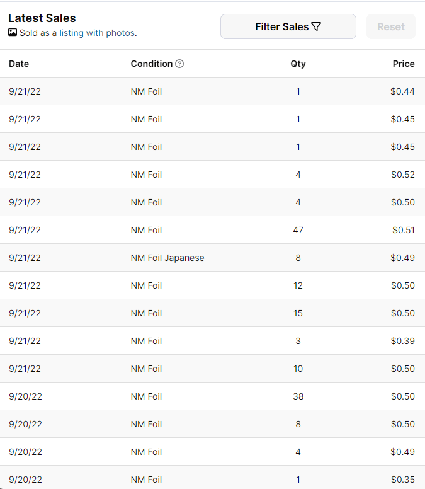Click the Condition column header
Image resolution: width=425 pixels, height=489 pixels.
pyautogui.click(x=151, y=64)
